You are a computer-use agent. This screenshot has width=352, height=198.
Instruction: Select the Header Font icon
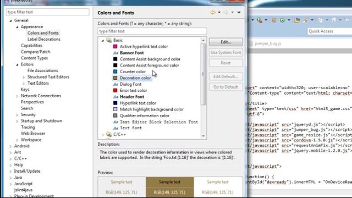coord(116,97)
